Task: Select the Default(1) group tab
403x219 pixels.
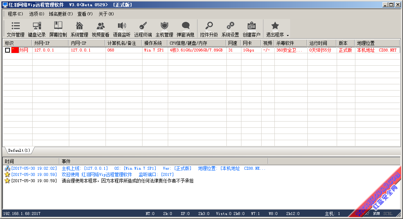Action: pos(19,150)
